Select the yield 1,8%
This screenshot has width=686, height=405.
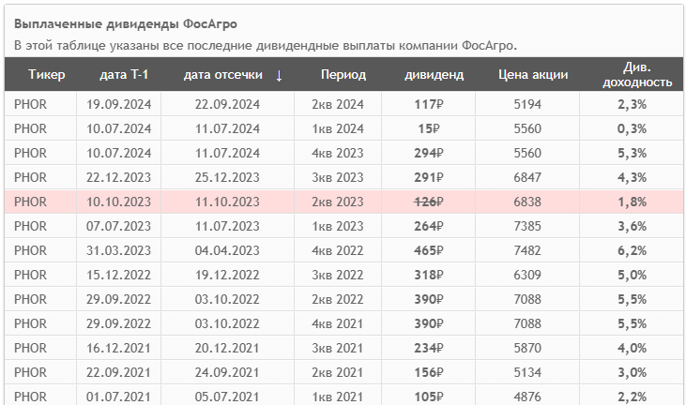tap(633, 202)
